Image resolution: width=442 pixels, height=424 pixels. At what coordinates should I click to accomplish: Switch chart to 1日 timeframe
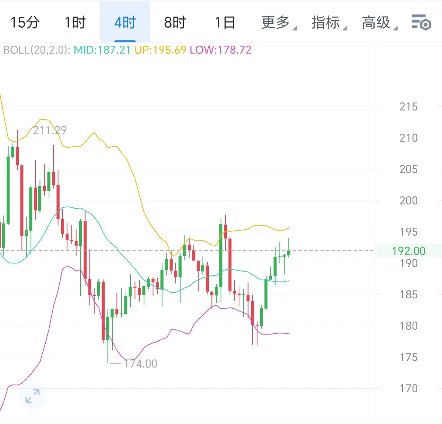coord(225,22)
